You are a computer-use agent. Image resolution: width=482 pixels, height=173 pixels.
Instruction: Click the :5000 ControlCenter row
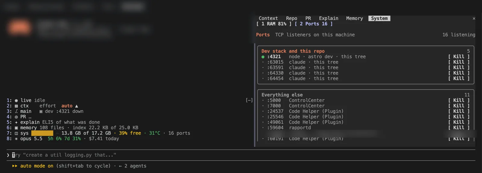[x=366, y=100]
